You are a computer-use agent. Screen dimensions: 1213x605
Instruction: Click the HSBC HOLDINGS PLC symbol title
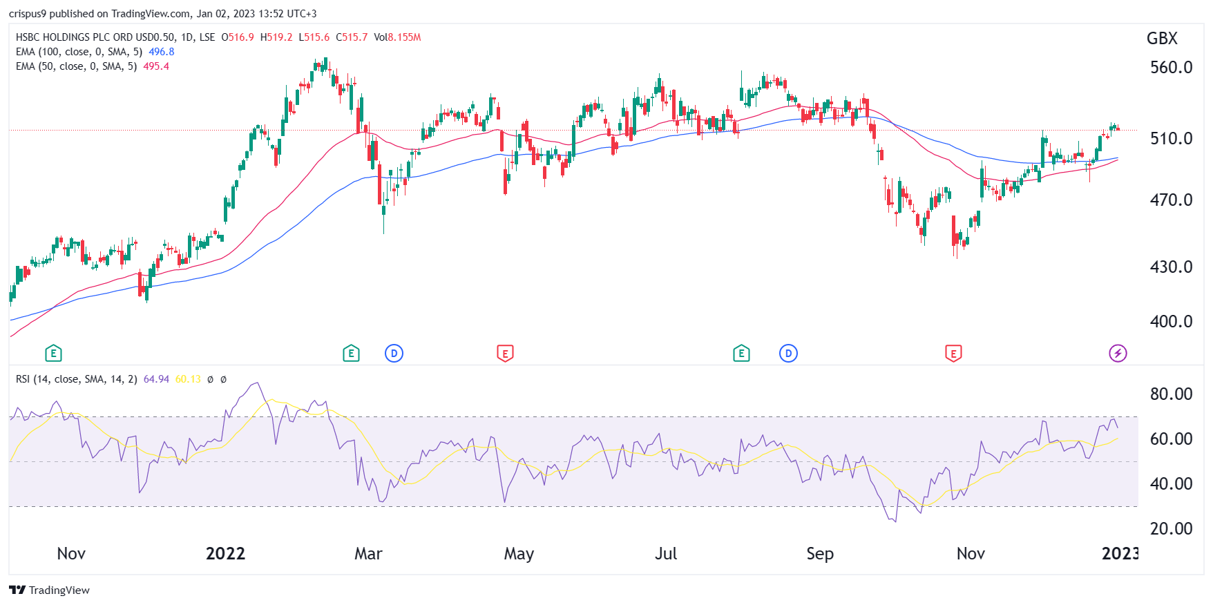point(115,37)
